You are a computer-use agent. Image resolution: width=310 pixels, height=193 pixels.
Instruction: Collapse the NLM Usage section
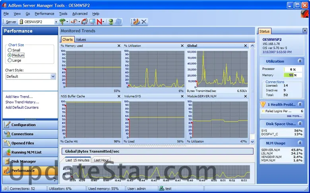(300, 143)
